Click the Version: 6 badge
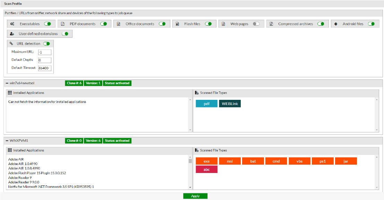The image size is (384, 200). [93, 141]
